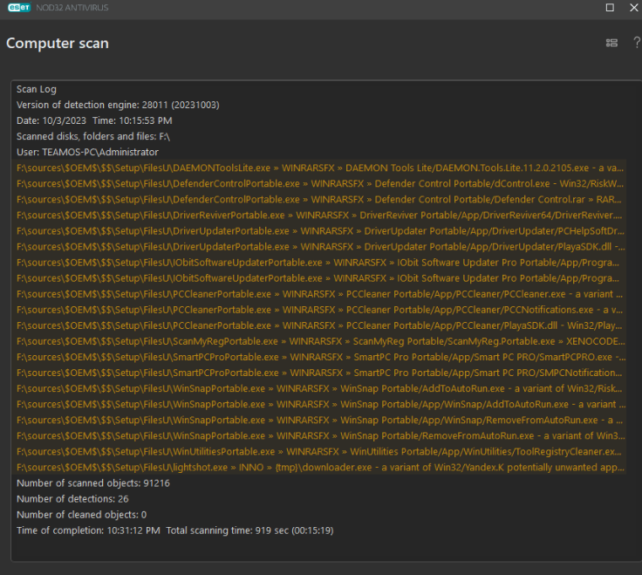Screen dimensions: 642x575
Task: Select Number of cleaned objects: 0 line
Action: coord(81,515)
